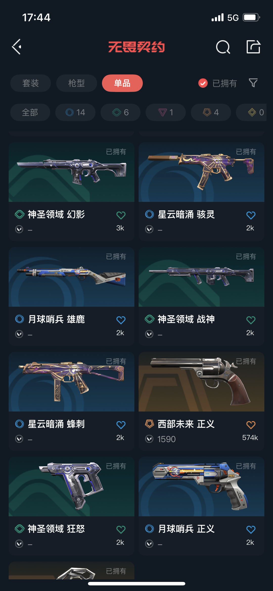Open the search magnifier icon
The image size is (273, 591).
click(x=223, y=47)
